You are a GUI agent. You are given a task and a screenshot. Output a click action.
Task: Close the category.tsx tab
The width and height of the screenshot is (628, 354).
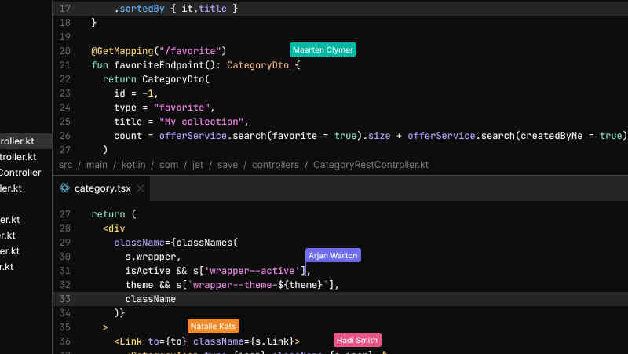coord(141,188)
